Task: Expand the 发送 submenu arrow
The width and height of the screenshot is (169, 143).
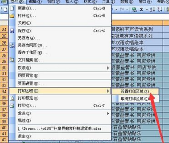Action: point(108,113)
